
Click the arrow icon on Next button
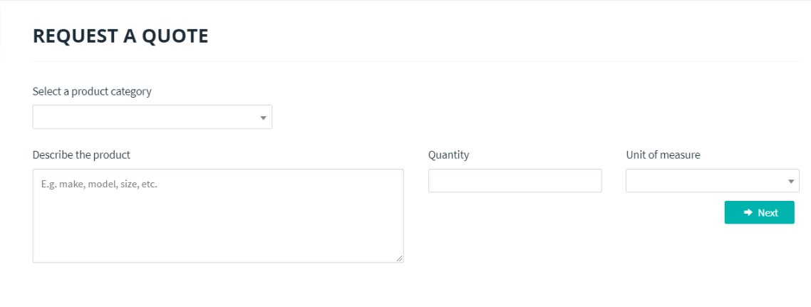point(748,212)
